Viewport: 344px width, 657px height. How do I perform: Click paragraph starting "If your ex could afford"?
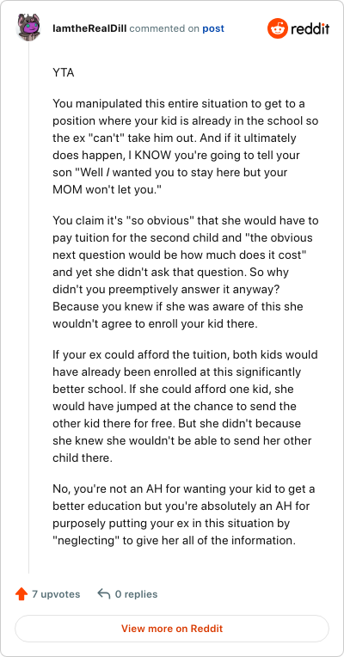186,406
